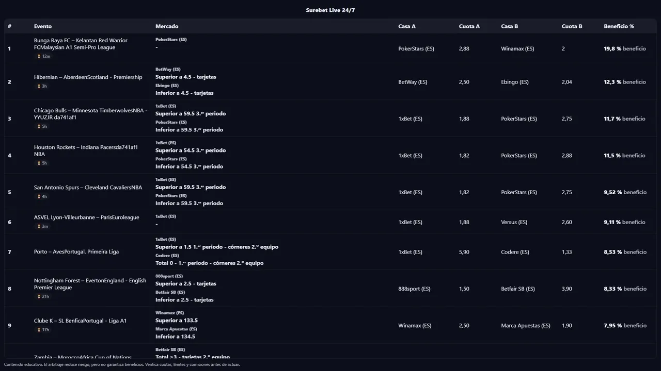Click the hourglass icon under Houston Rockets event
661x371 pixels.
pyautogui.click(x=39, y=163)
